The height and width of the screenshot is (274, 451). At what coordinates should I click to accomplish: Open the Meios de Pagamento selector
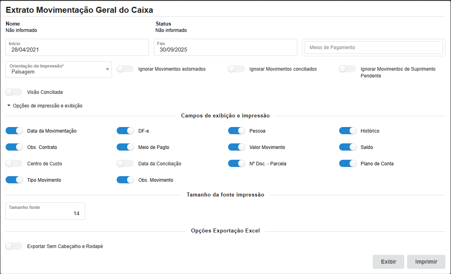coord(374,48)
